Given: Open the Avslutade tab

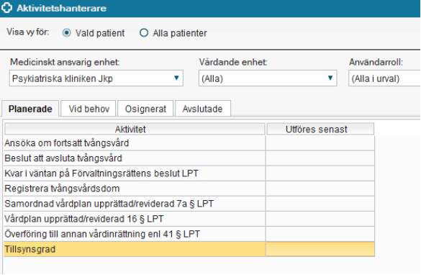Looking at the screenshot, I should (x=203, y=109).
